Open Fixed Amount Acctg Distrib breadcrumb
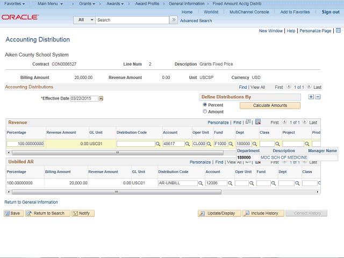 point(237,4)
